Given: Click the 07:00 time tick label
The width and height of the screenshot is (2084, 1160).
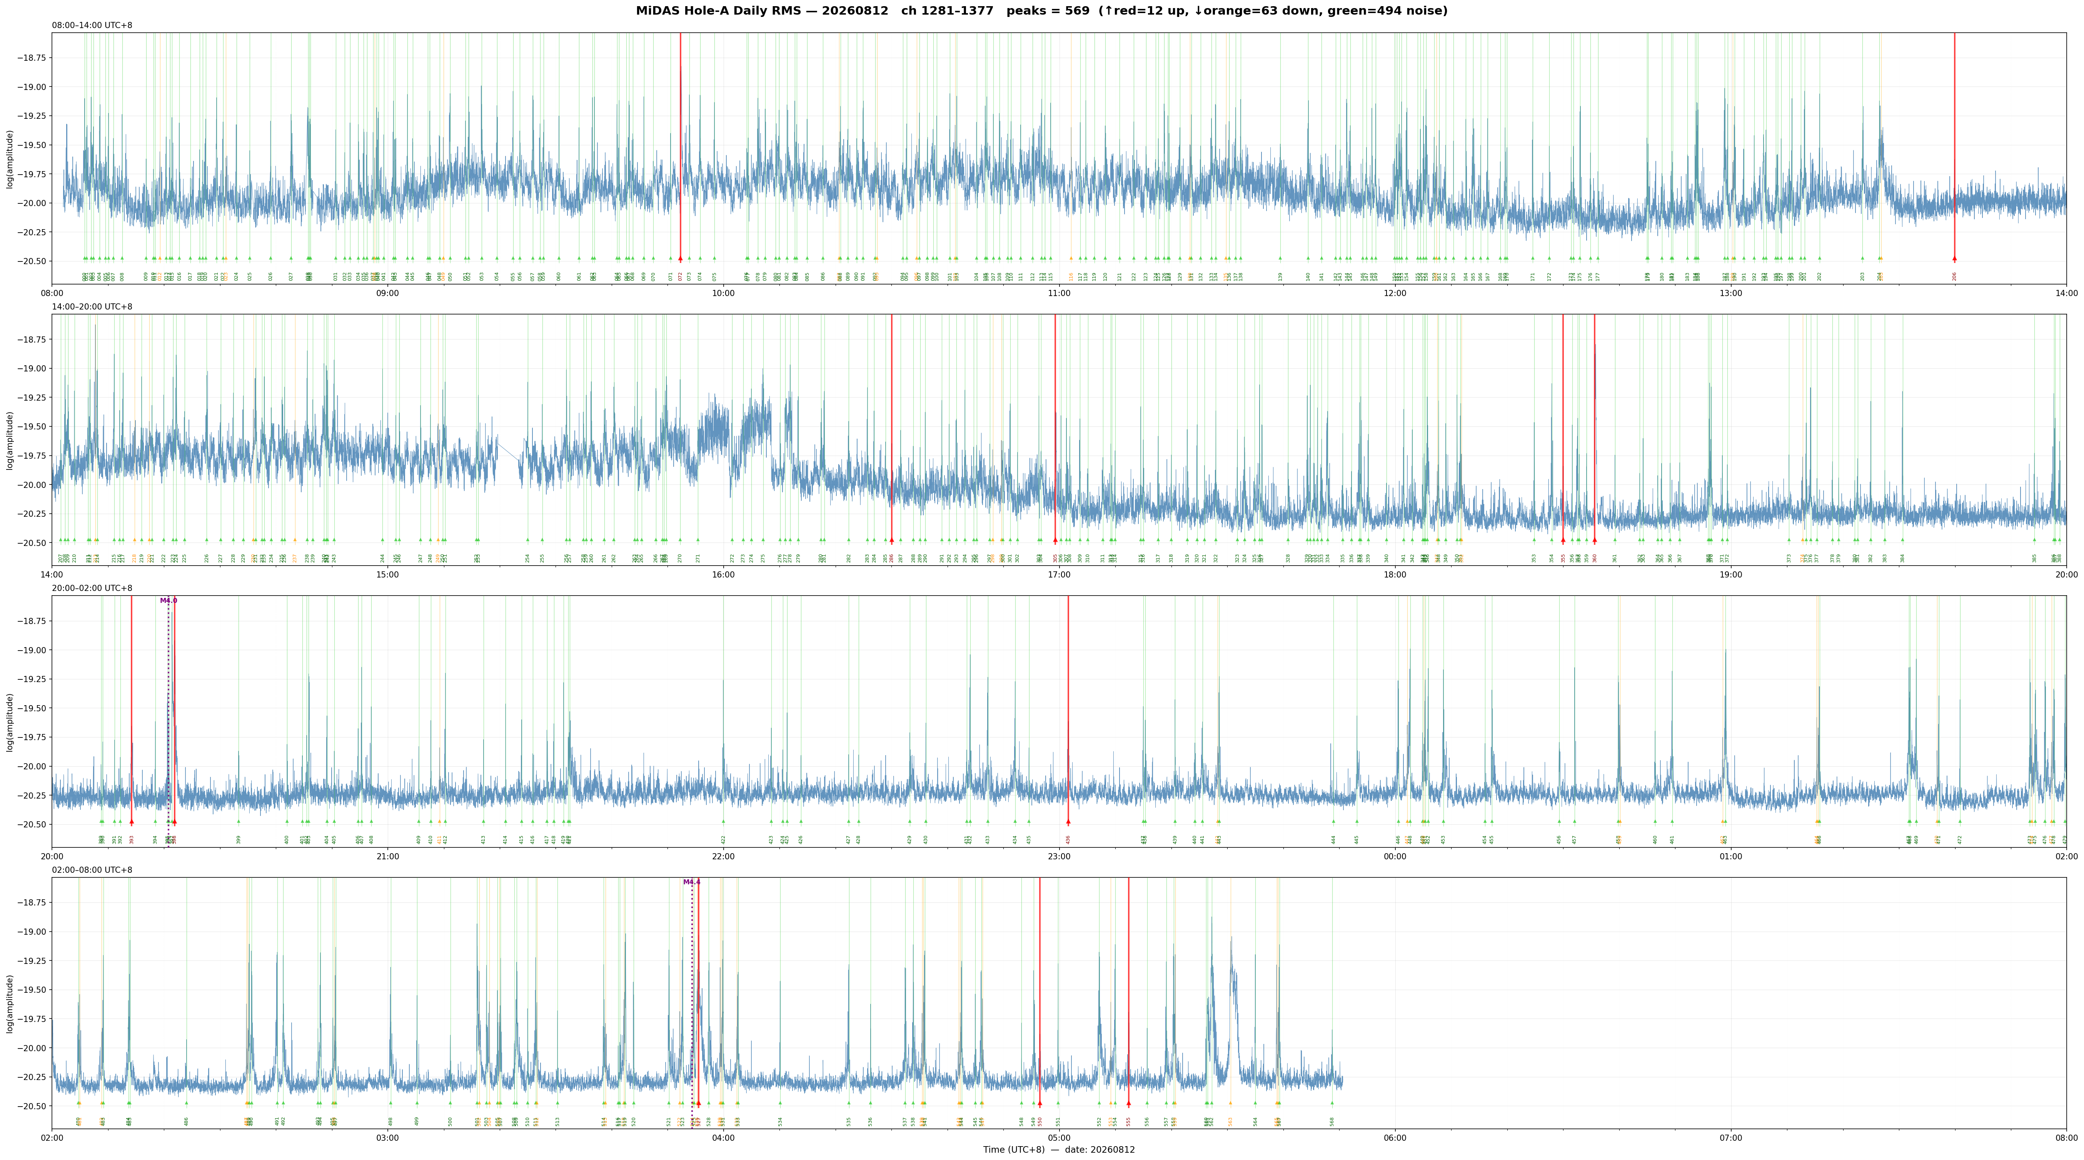Looking at the screenshot, I should [x=1730, y=1138].
